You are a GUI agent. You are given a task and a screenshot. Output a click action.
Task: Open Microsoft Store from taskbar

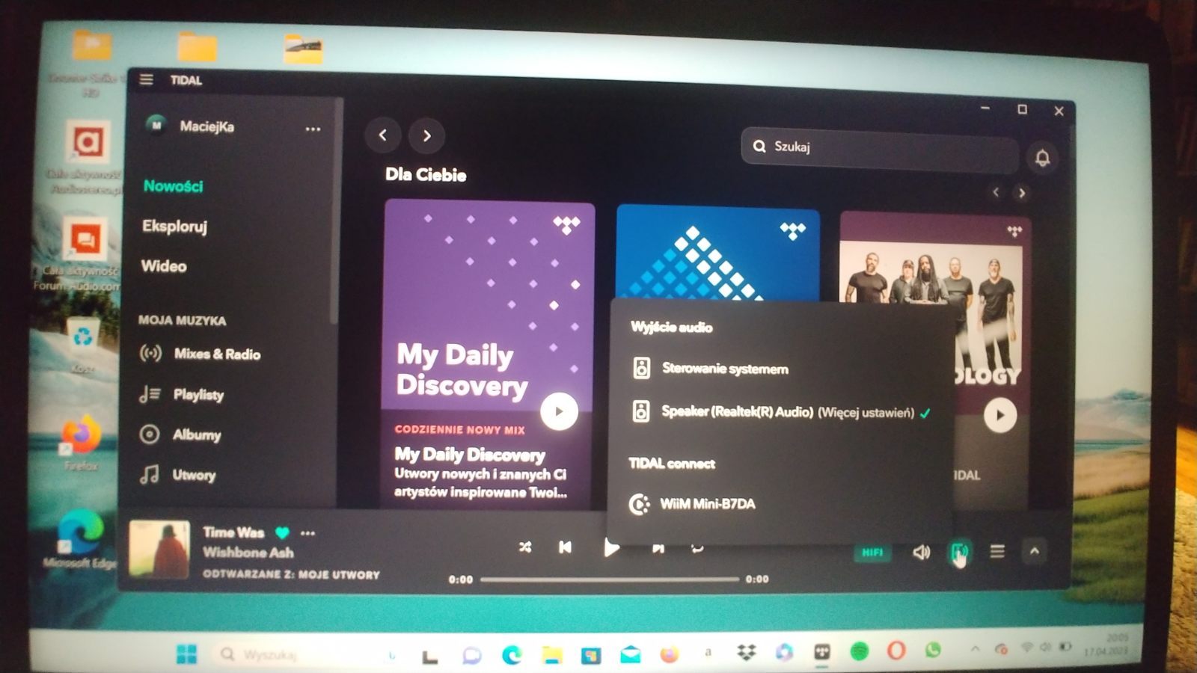tap(591, 656)
